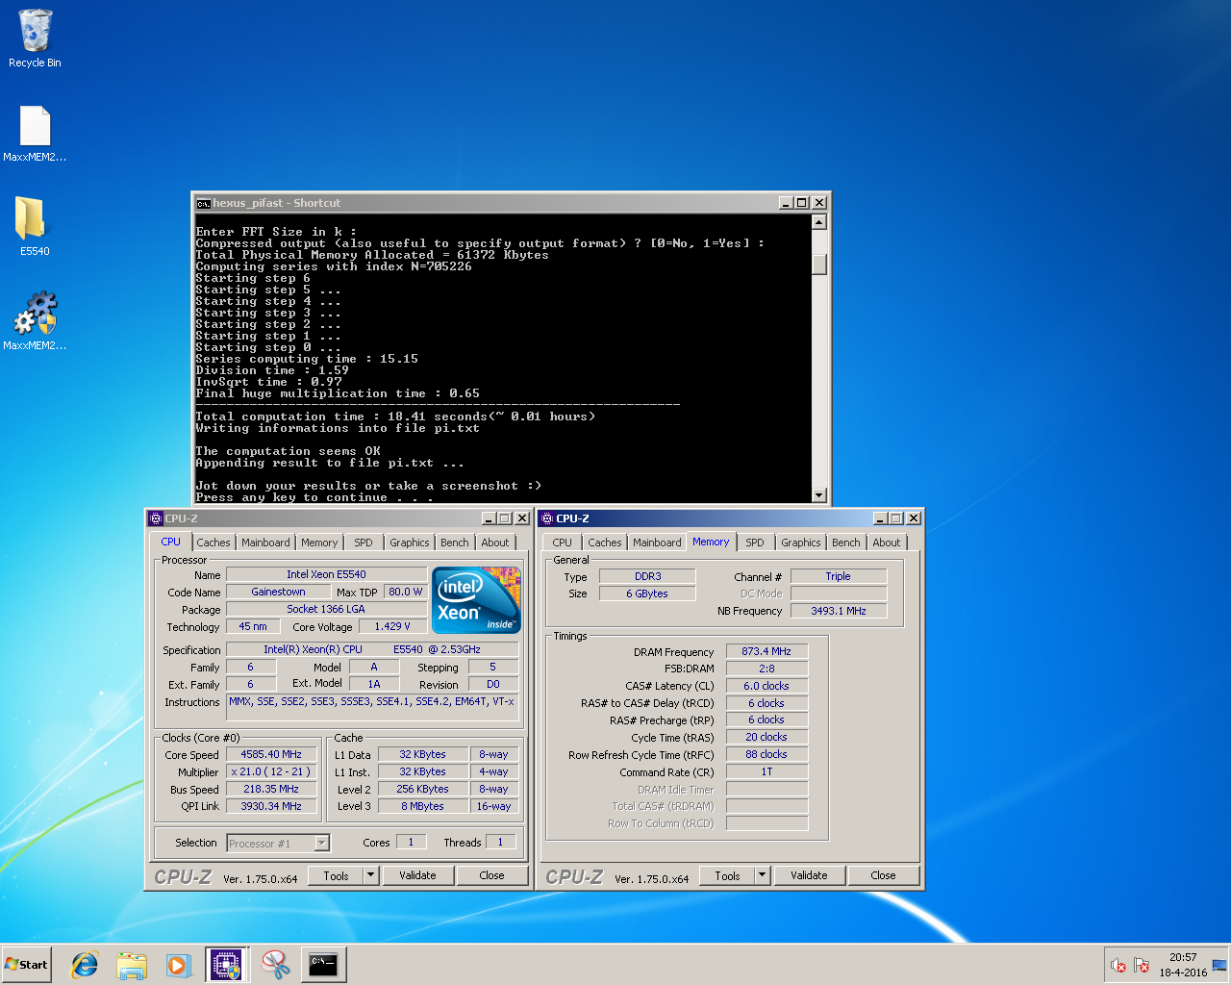Click the console scrollbar thumb
This screenshot has height=985, width=1231.
819,265
